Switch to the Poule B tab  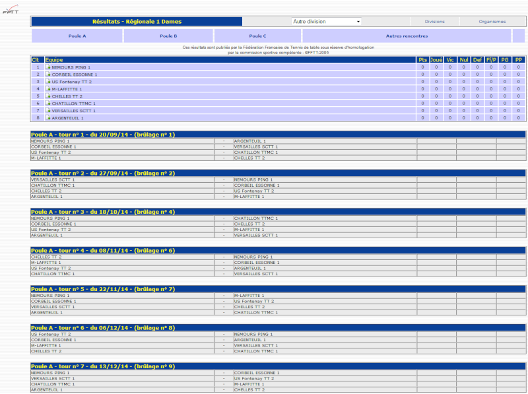click(x=168, y=36)
